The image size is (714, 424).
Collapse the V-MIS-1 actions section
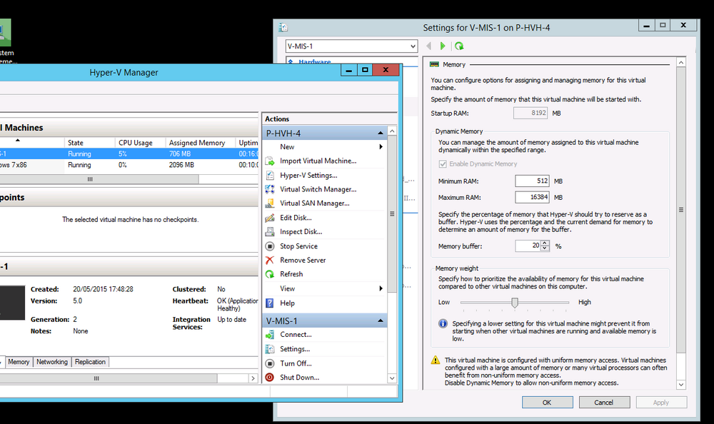point(381,320)
